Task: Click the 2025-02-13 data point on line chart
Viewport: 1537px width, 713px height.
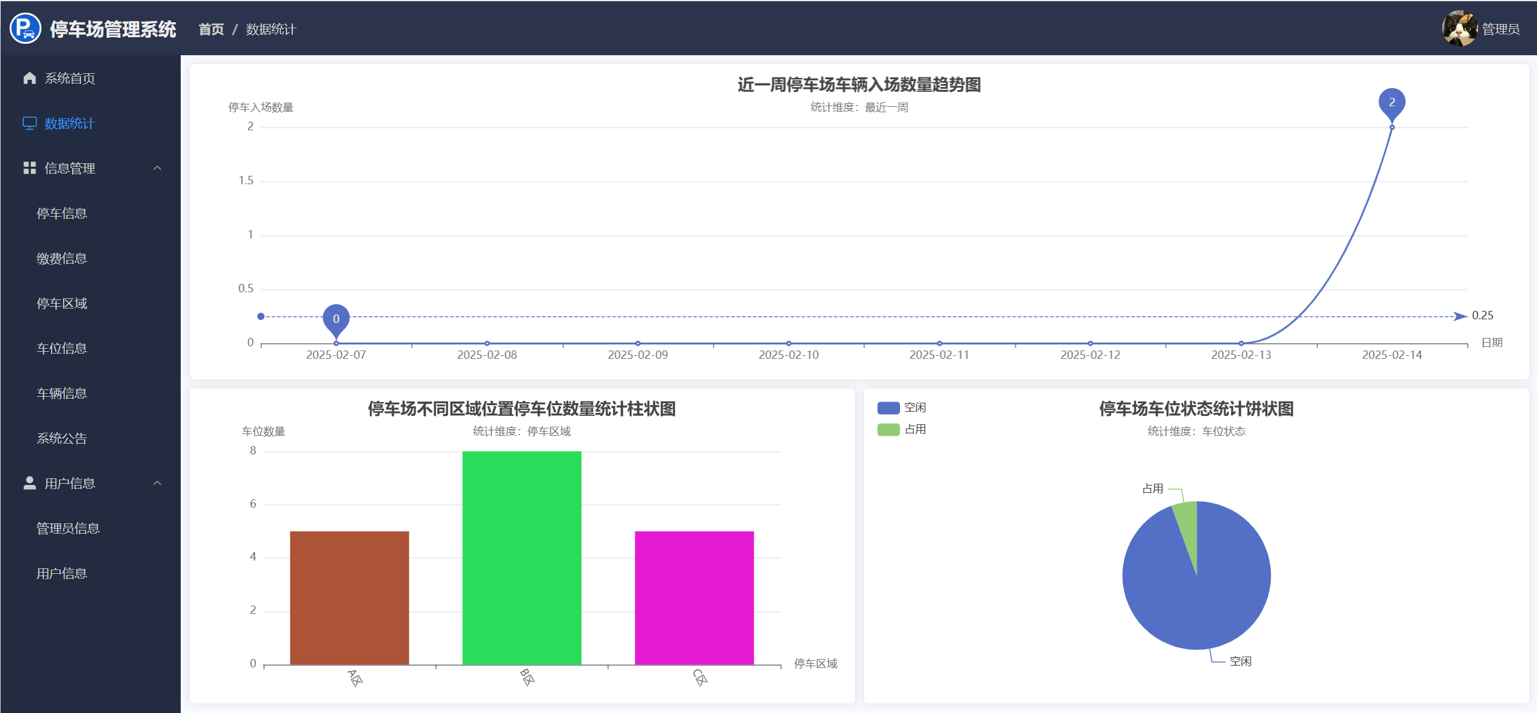Action: click(1240, 343)
